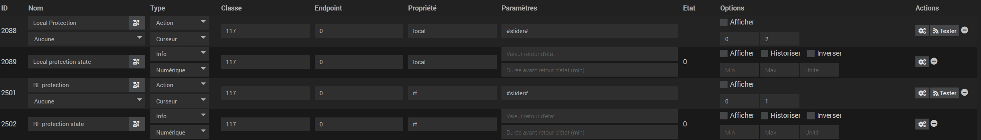The image size is (981, 140).
Task: Open Aucune dropdown under Local Protection name
Action: click(x=87, y=39)
